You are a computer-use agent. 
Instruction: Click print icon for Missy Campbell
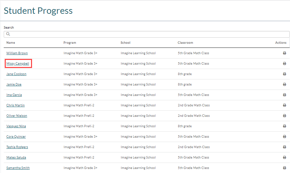285,64
